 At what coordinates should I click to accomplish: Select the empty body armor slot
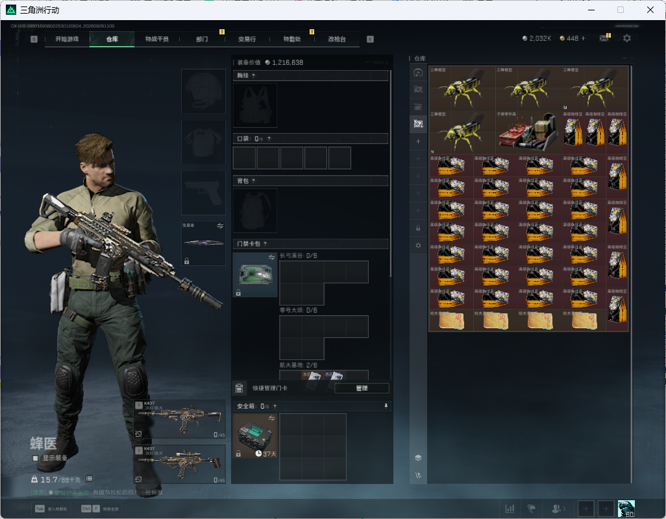203,142
